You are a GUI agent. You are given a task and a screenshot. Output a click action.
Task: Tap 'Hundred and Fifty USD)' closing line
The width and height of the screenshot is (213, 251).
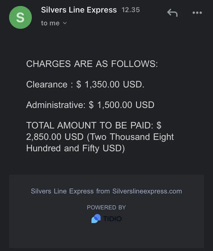tap(76, 148)
